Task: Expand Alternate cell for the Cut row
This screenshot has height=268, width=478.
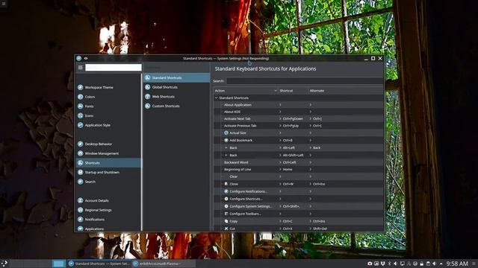Action: 311,229
